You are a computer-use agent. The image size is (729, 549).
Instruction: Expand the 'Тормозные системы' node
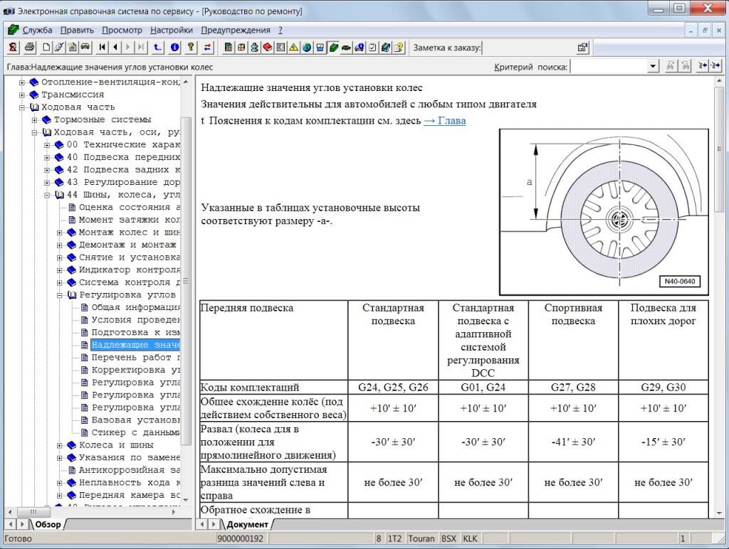[34, 120]
